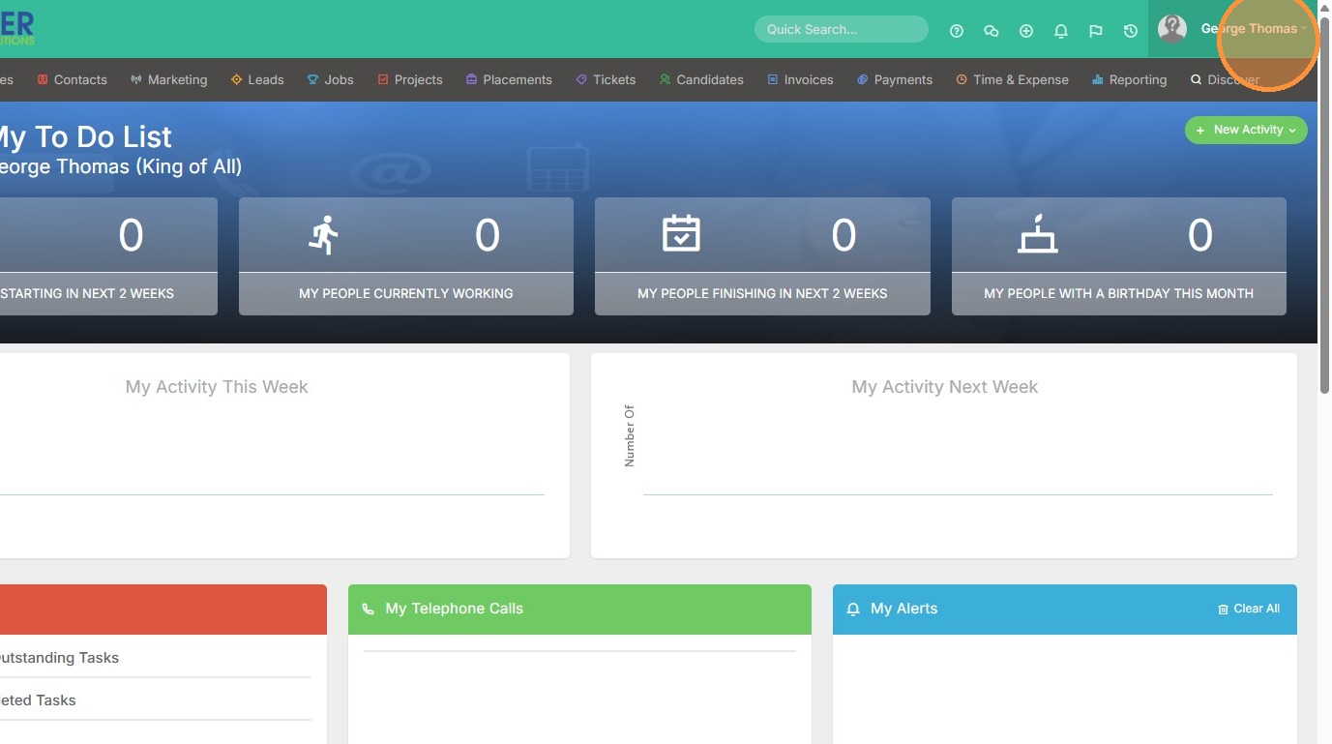Viewport: 1332px width, 744px height.
Task: Go to the Tickets section
Action: point(606,79)
